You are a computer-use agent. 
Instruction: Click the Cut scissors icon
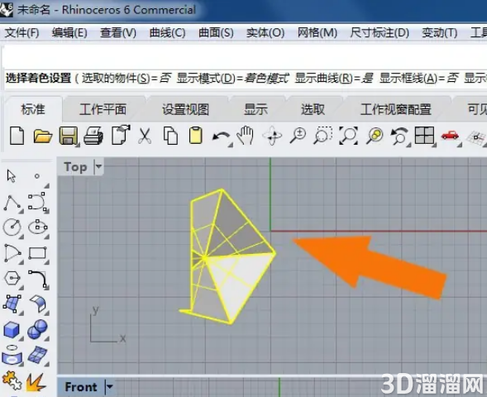(x=145, y=136)
